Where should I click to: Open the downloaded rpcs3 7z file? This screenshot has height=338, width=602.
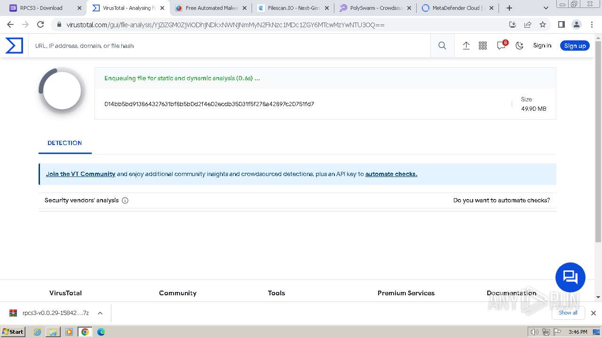(x=49, y=313)
